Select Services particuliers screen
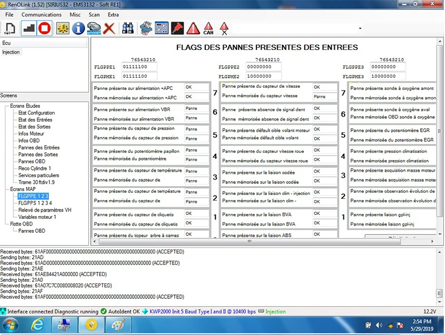Image resolution: width=445 pixels, height=335 pixels. coord(38,176)
